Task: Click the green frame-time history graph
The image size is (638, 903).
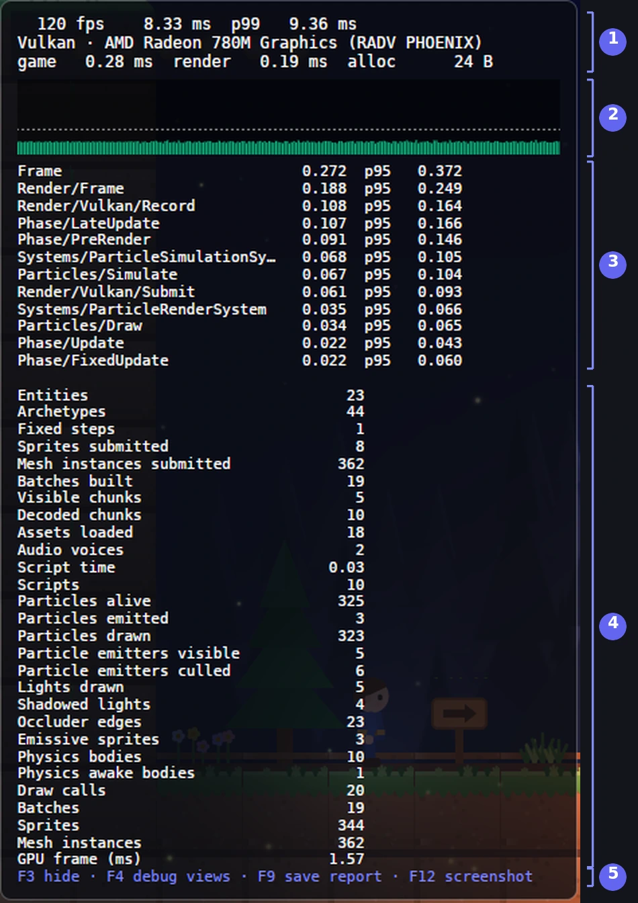Action: [x=289, y=148]
